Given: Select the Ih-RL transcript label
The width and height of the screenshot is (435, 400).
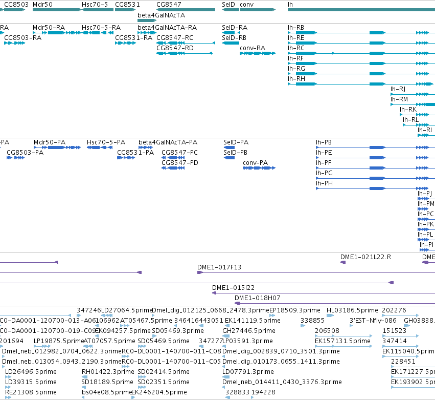Looking at the screenshot, I should point(410,119).
